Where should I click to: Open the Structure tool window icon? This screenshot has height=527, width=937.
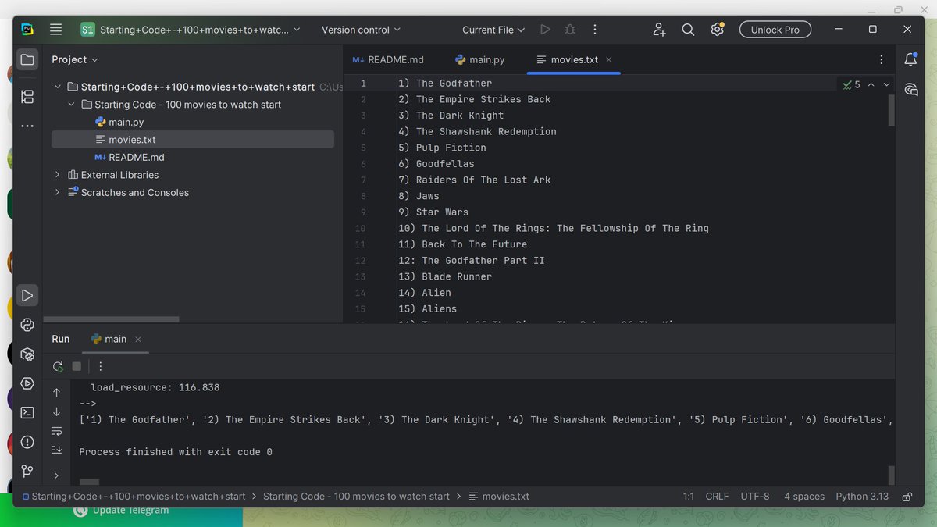point(27,97)
